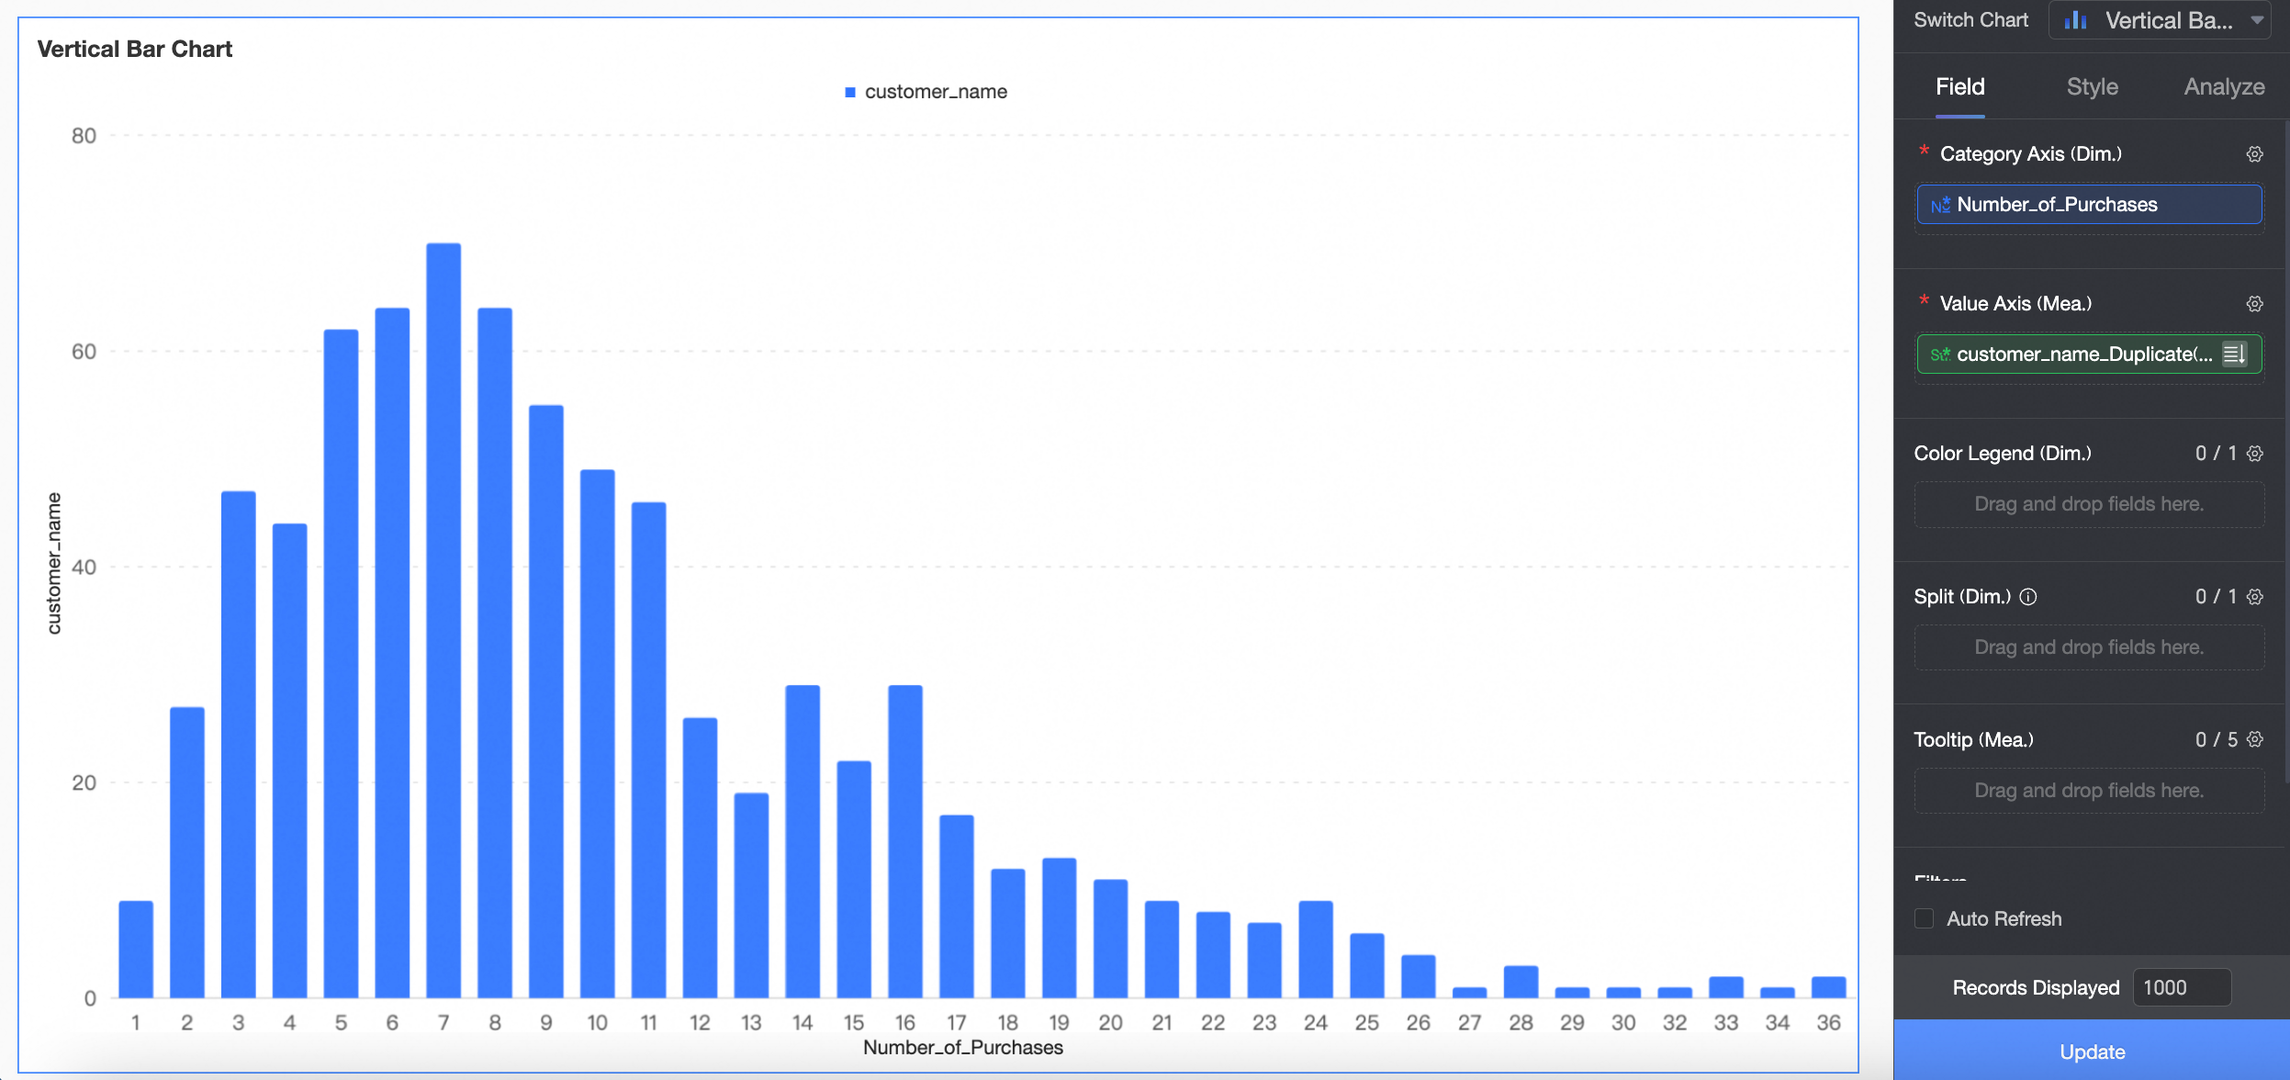Enable the Auto Refresh checkbox

1925,918
